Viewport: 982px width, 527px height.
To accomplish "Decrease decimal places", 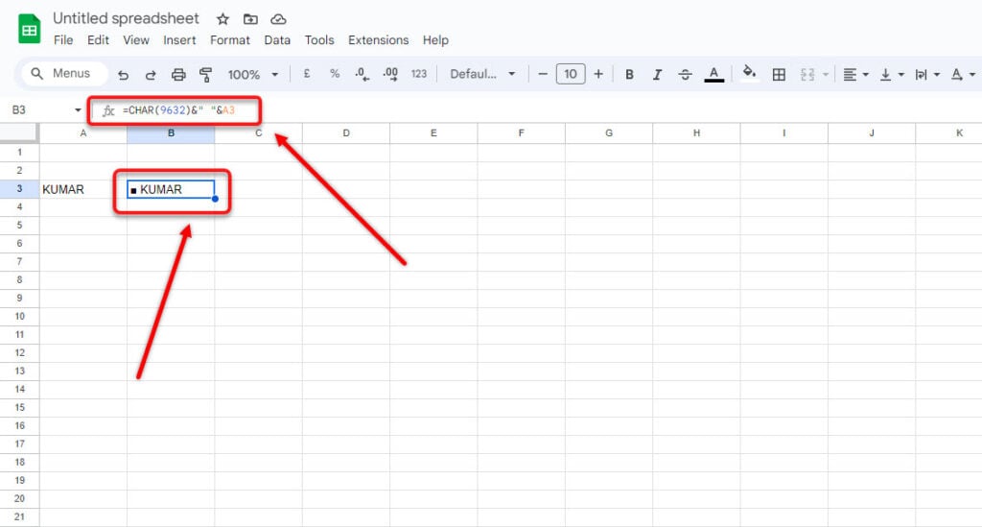I will [x=362, y=74].
